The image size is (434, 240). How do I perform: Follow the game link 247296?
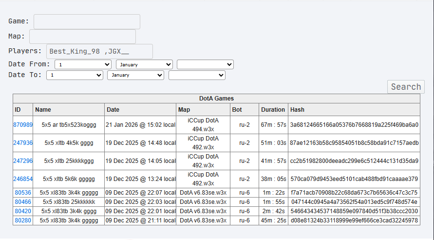point(23,161)
